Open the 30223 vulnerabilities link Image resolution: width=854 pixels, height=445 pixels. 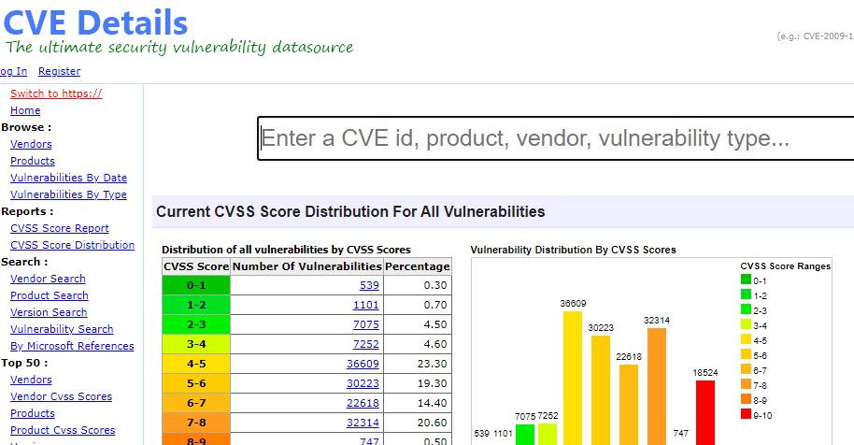coord(363,383)
